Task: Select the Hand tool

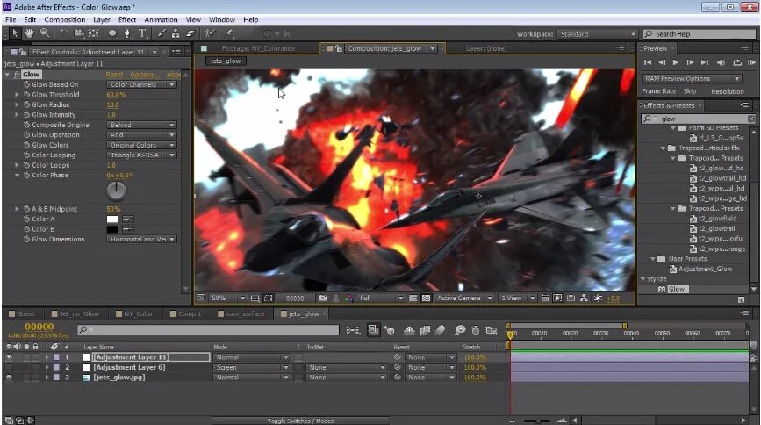Action: 29,33
